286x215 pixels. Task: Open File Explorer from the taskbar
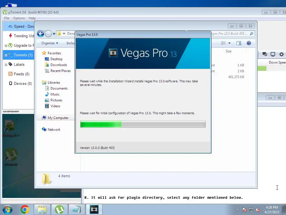coord(42,209)
